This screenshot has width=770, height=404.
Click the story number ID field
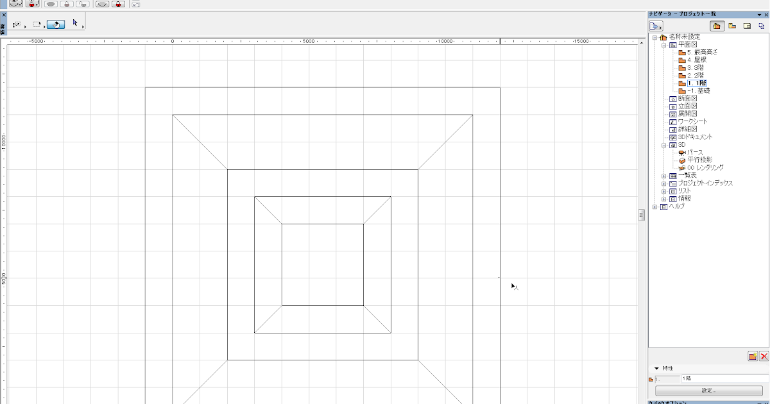(x=667, y=379)
